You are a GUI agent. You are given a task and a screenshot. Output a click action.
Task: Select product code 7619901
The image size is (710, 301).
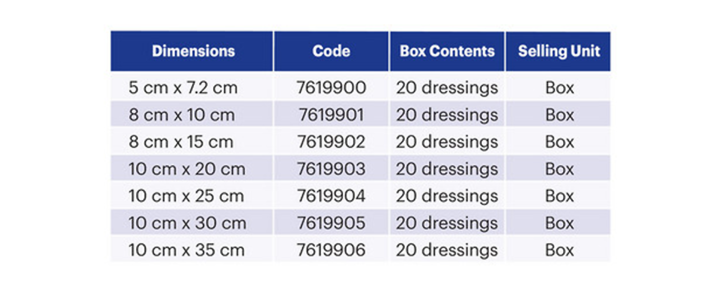pos(331,115)
